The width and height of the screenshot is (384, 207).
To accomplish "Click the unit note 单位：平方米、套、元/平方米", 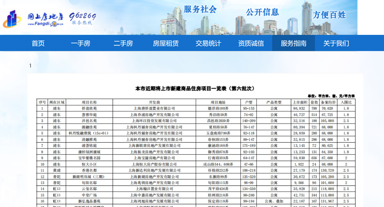I will click(x=331, y=96).
